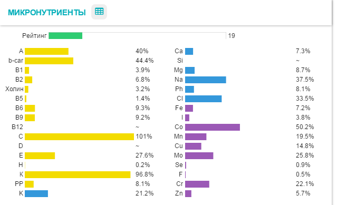Screen dimensions: 337x205
Task: Click the Холин label
Action: pos(14,89)
